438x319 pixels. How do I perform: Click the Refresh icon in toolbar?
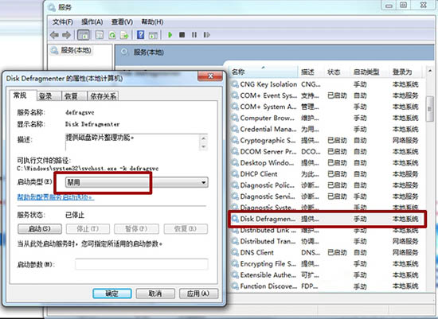pyautogui.click(x=112, y=35)
